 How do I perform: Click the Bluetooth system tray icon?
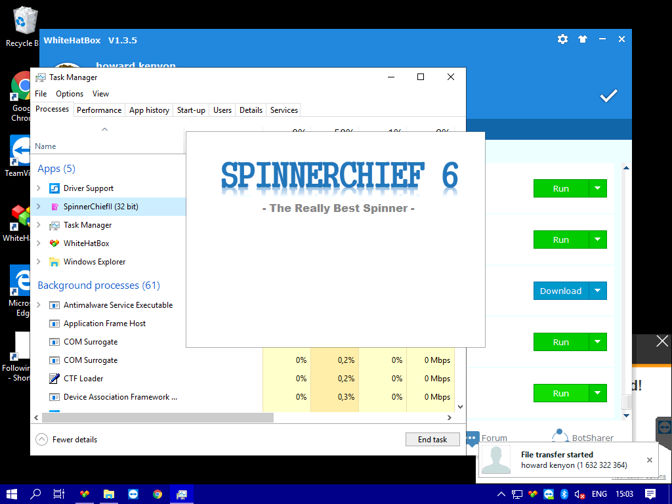[564, 494]
